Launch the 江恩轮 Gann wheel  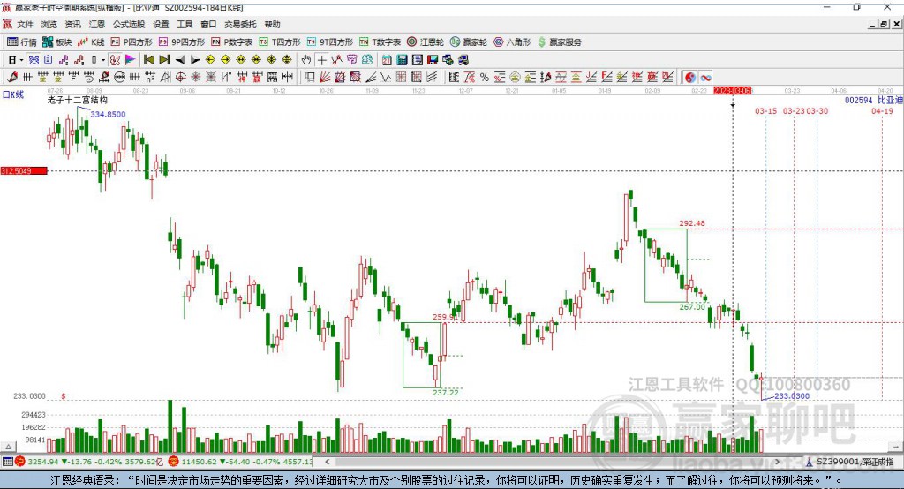tap(426, 42)
